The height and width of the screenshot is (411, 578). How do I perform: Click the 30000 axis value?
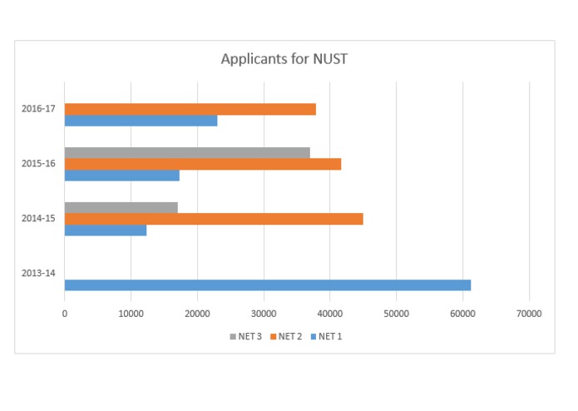pyautogui.click(x=264, y=314)
